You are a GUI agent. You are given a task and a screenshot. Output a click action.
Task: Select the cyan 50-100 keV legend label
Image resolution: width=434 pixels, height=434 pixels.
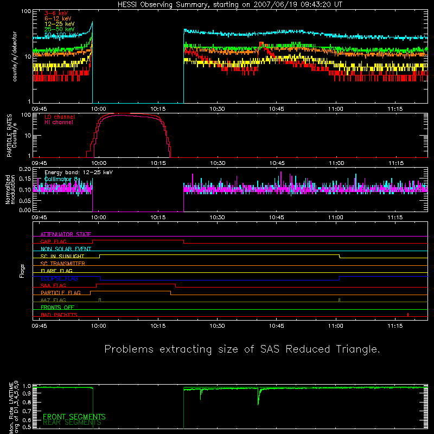[x=61, y=35]
